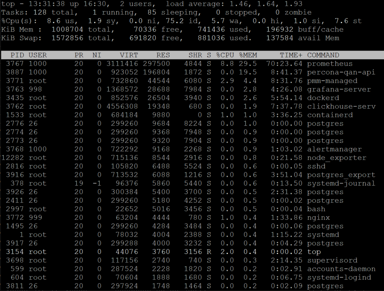Click the VIRT column header

pos(129,55)
